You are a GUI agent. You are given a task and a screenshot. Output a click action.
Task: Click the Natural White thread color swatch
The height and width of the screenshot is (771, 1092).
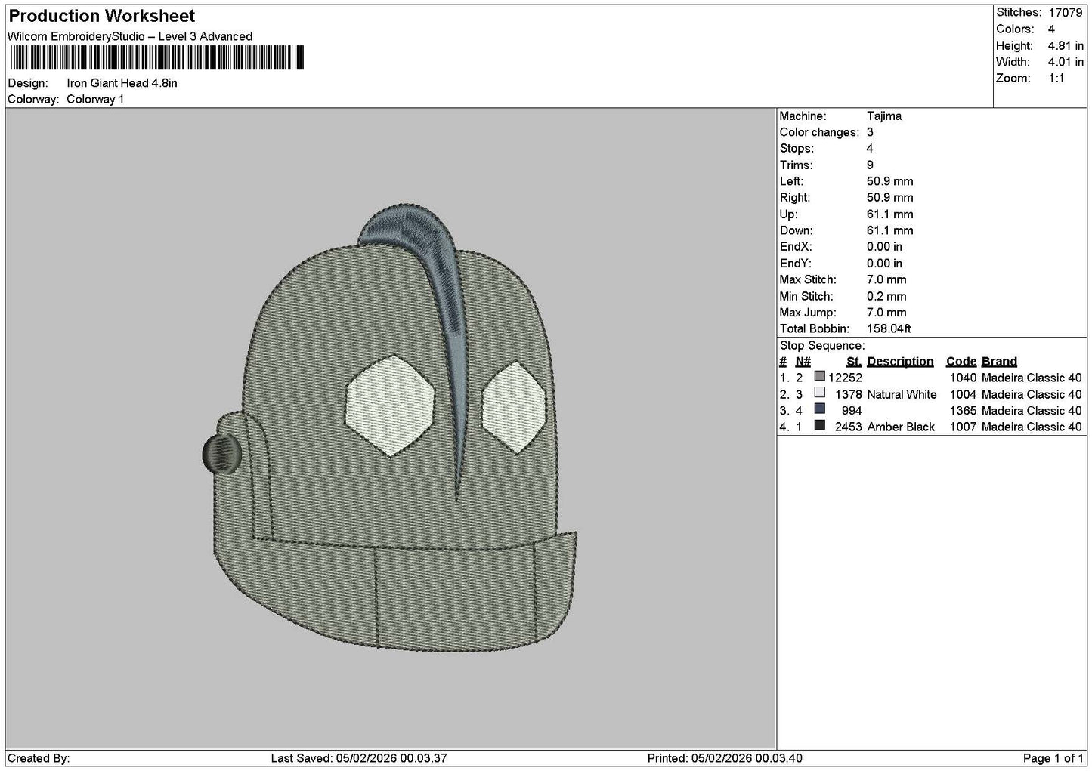pos(819,393)
